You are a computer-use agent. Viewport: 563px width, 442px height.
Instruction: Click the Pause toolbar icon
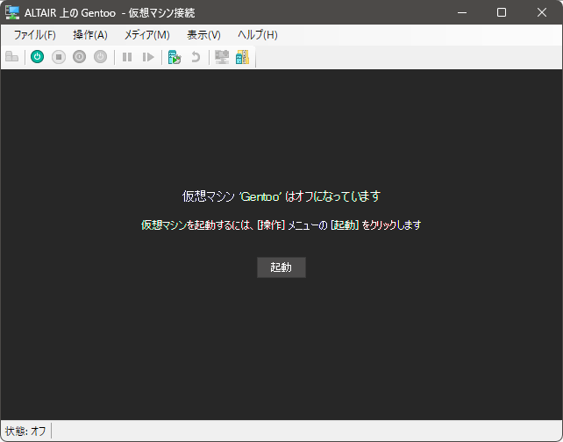[127, 57]
